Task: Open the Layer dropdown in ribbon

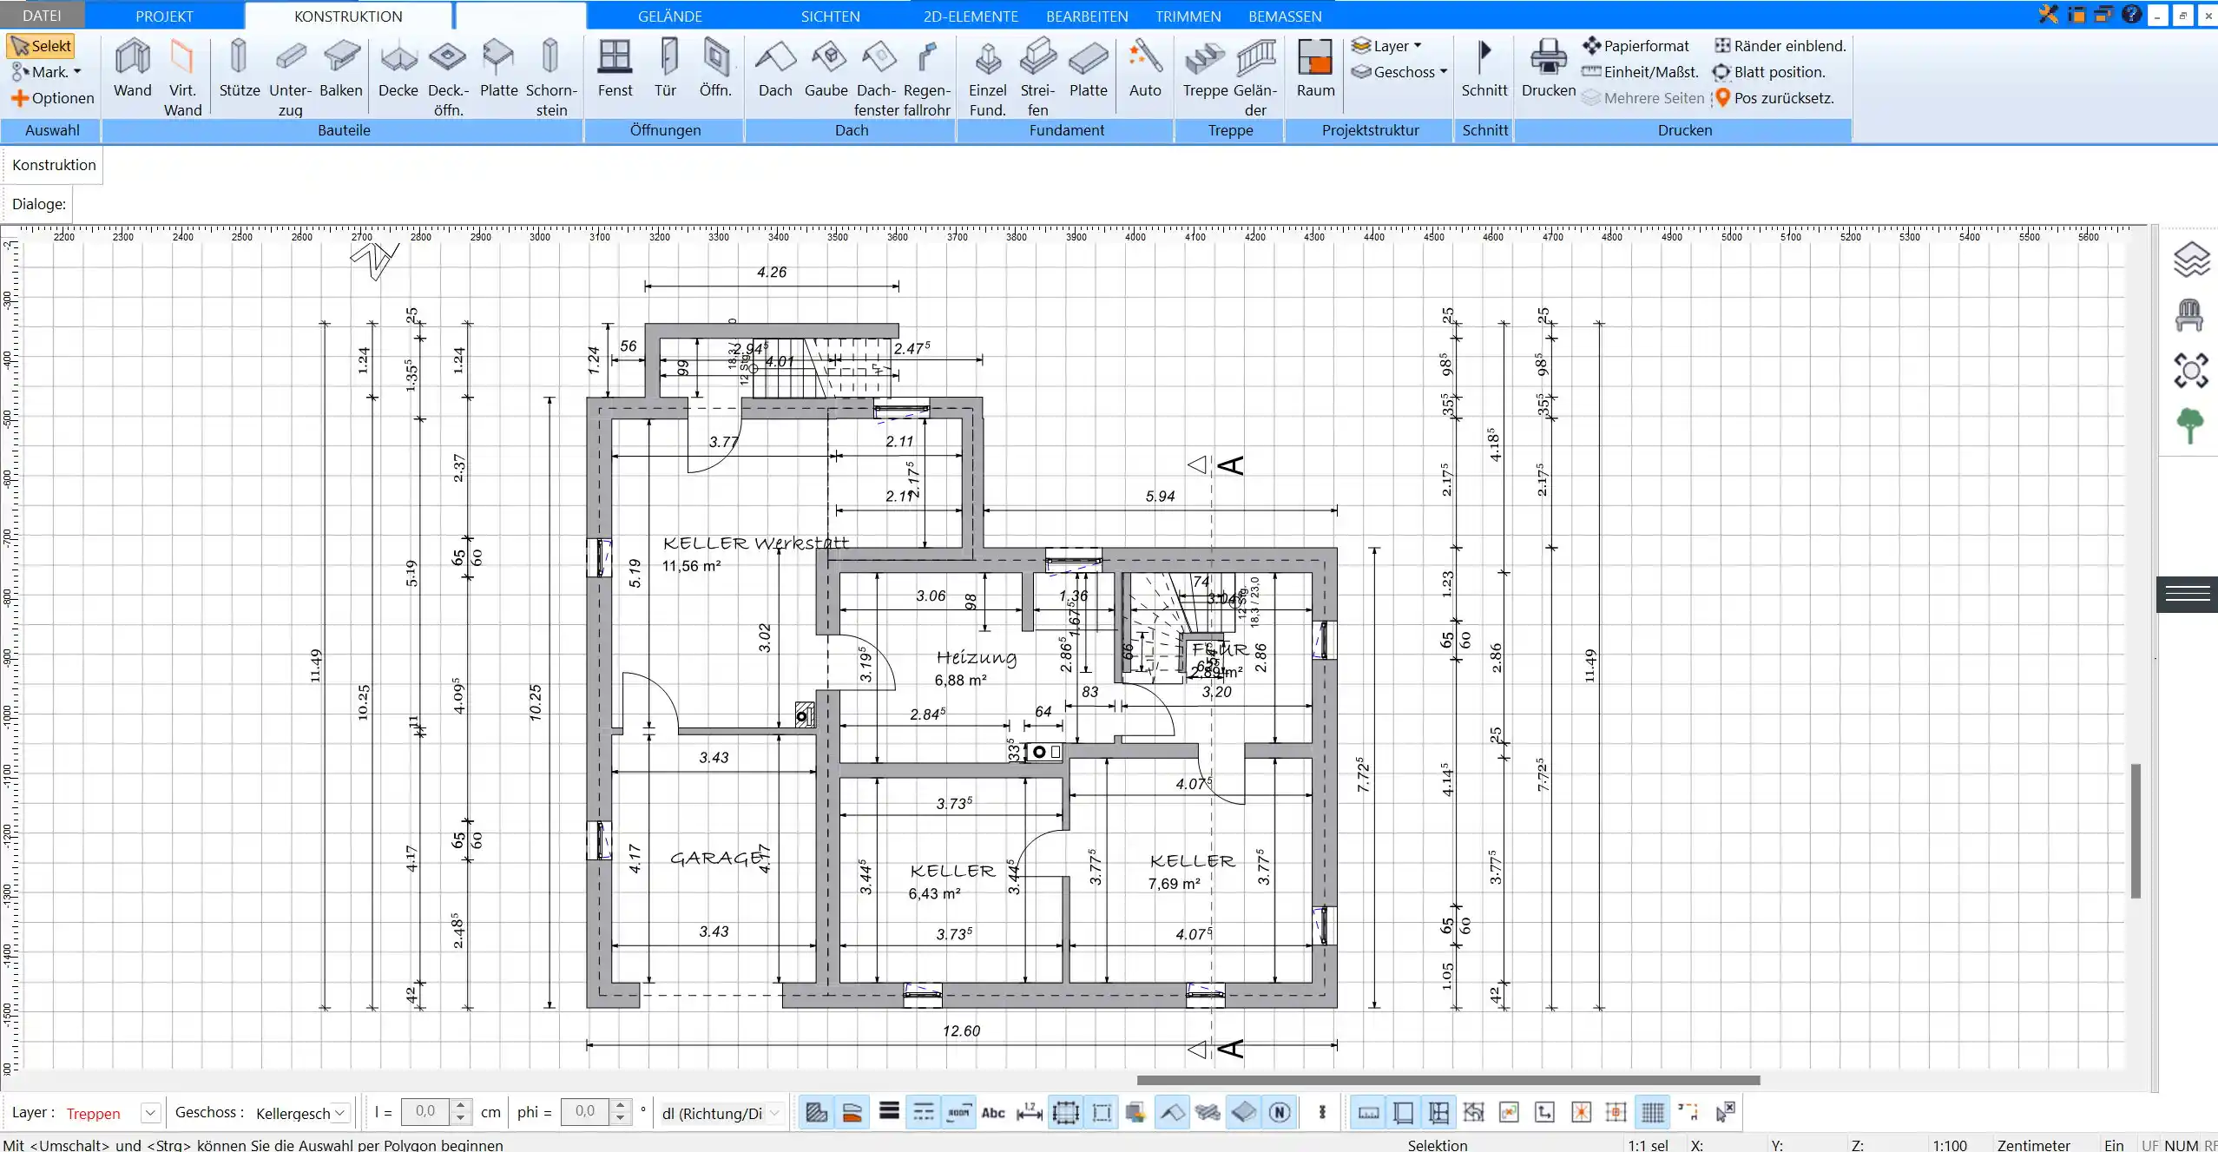Action: pos(1387,46)
